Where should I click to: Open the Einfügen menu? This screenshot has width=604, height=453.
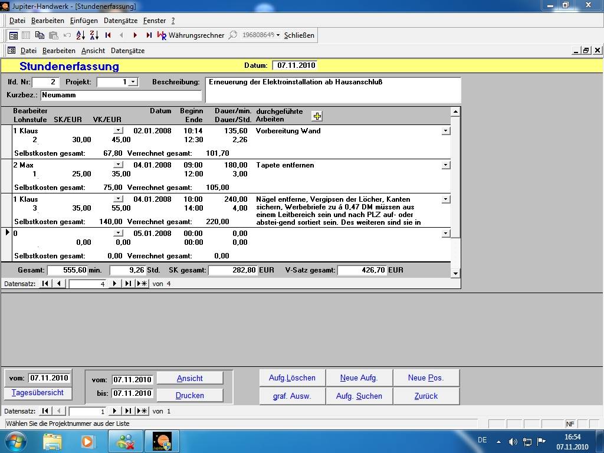click(84, 21)
